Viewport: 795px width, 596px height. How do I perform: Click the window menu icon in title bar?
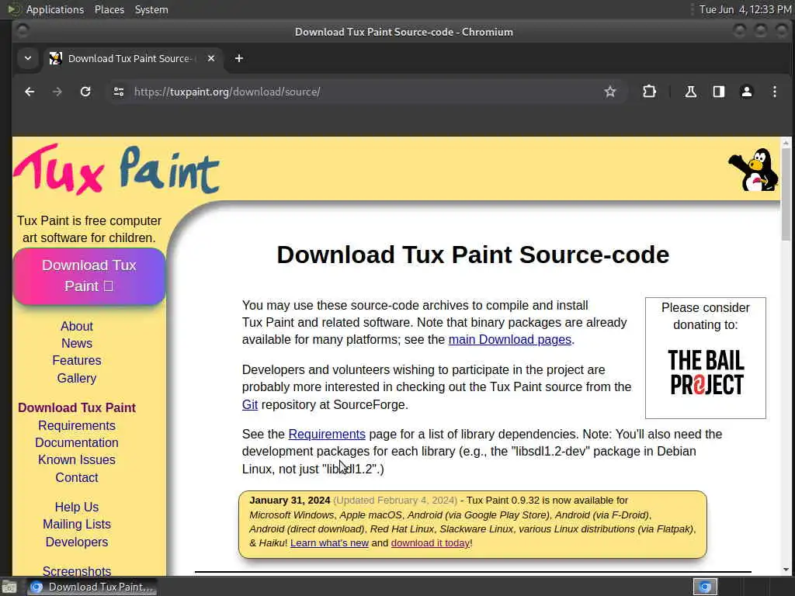pyautogui.click(x=23, y=31)
